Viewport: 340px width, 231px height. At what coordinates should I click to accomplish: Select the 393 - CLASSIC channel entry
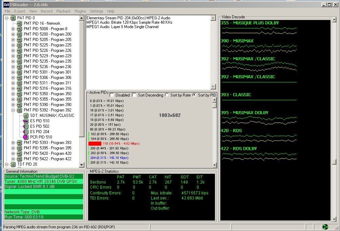click(x=236, y=95)
